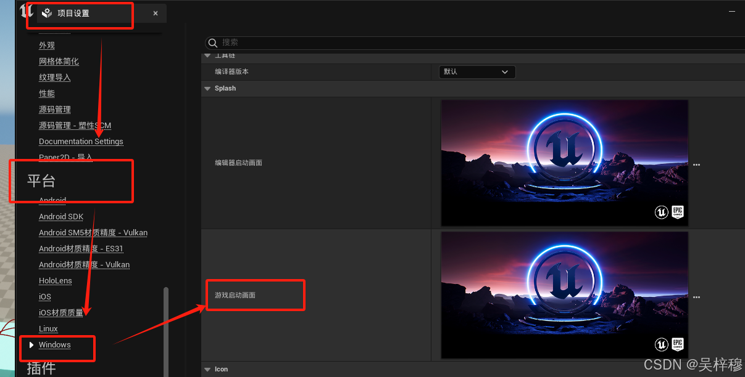Open 网格体简化 settings
The image size is (745, 377).
point(59,62)
